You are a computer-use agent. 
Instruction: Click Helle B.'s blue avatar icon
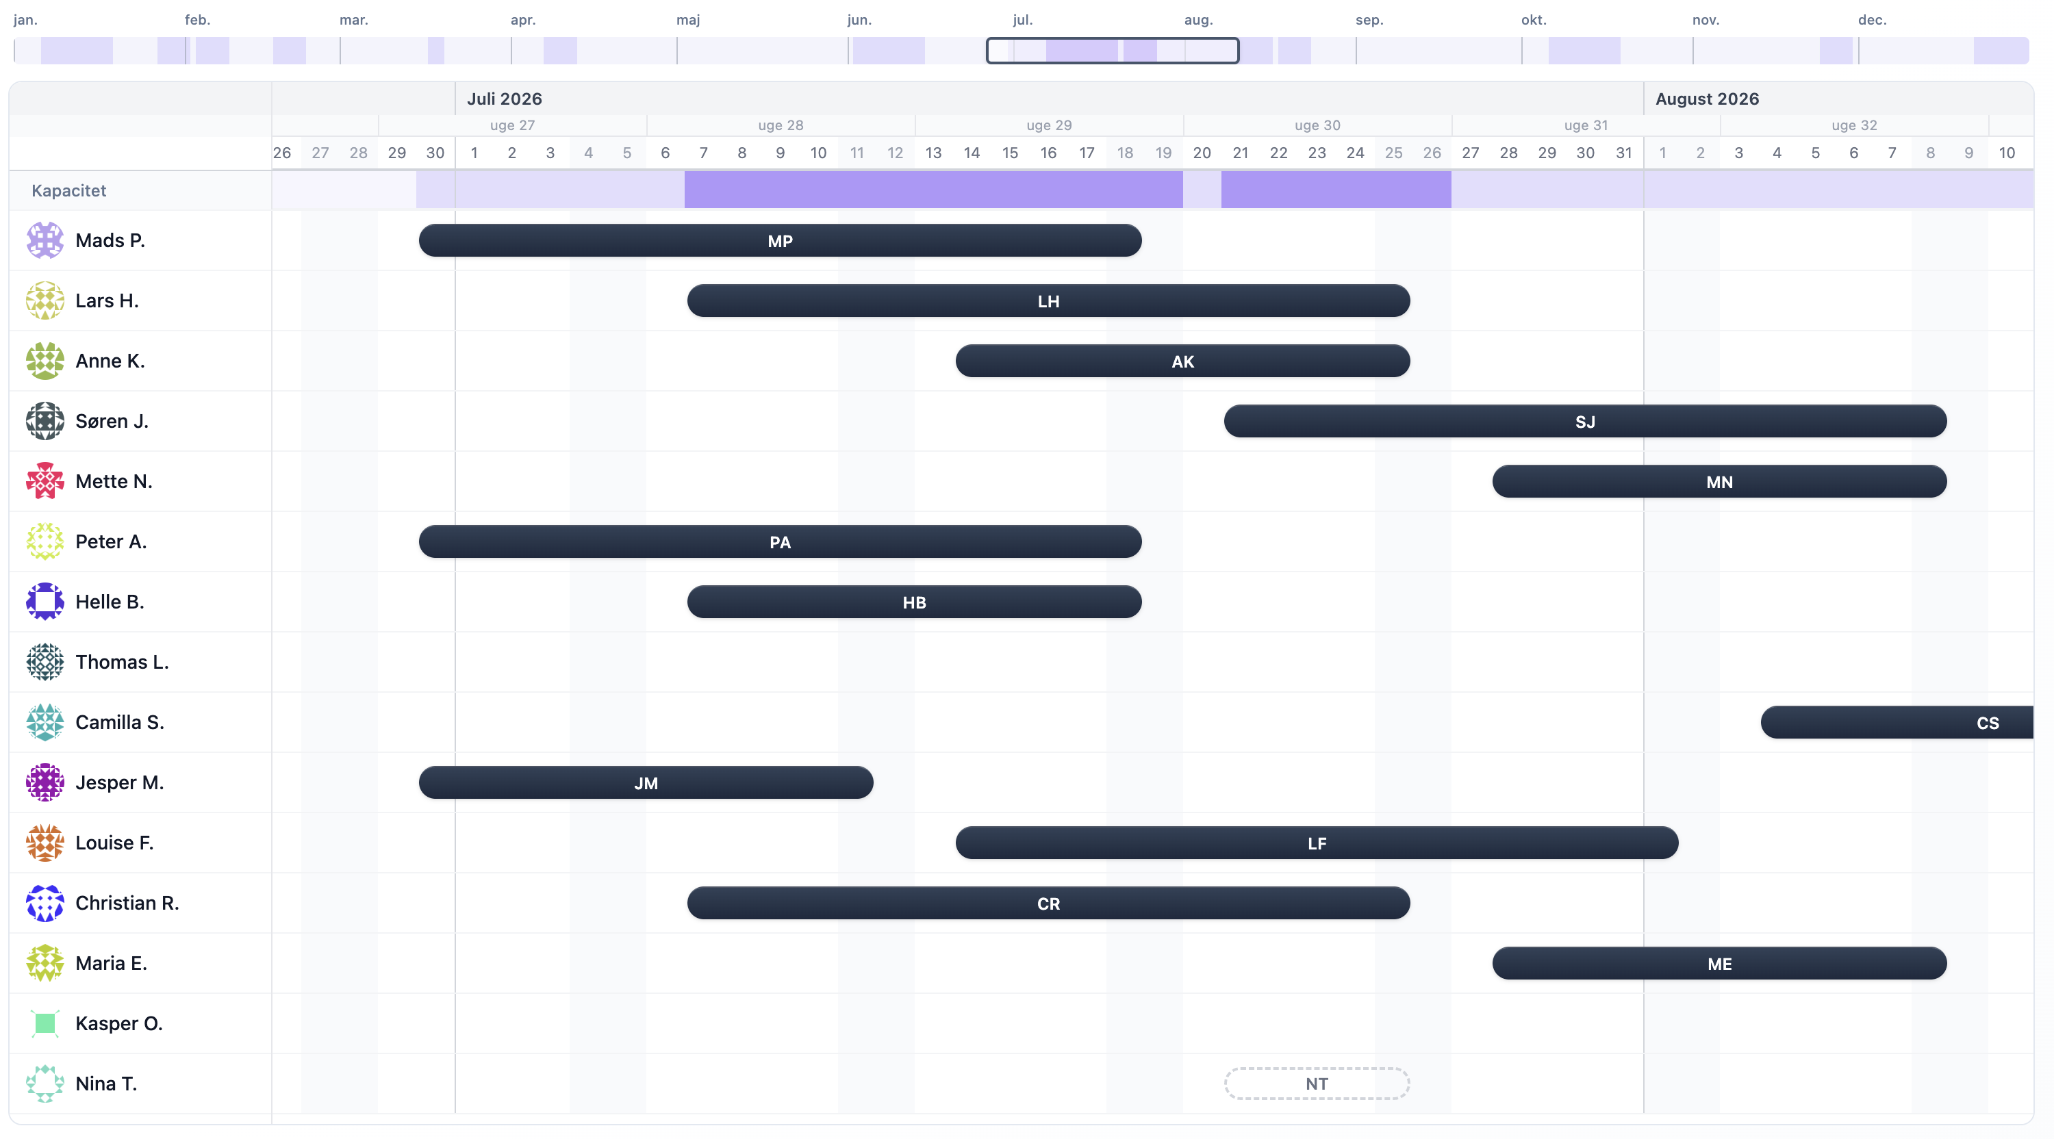click(45, 602)
